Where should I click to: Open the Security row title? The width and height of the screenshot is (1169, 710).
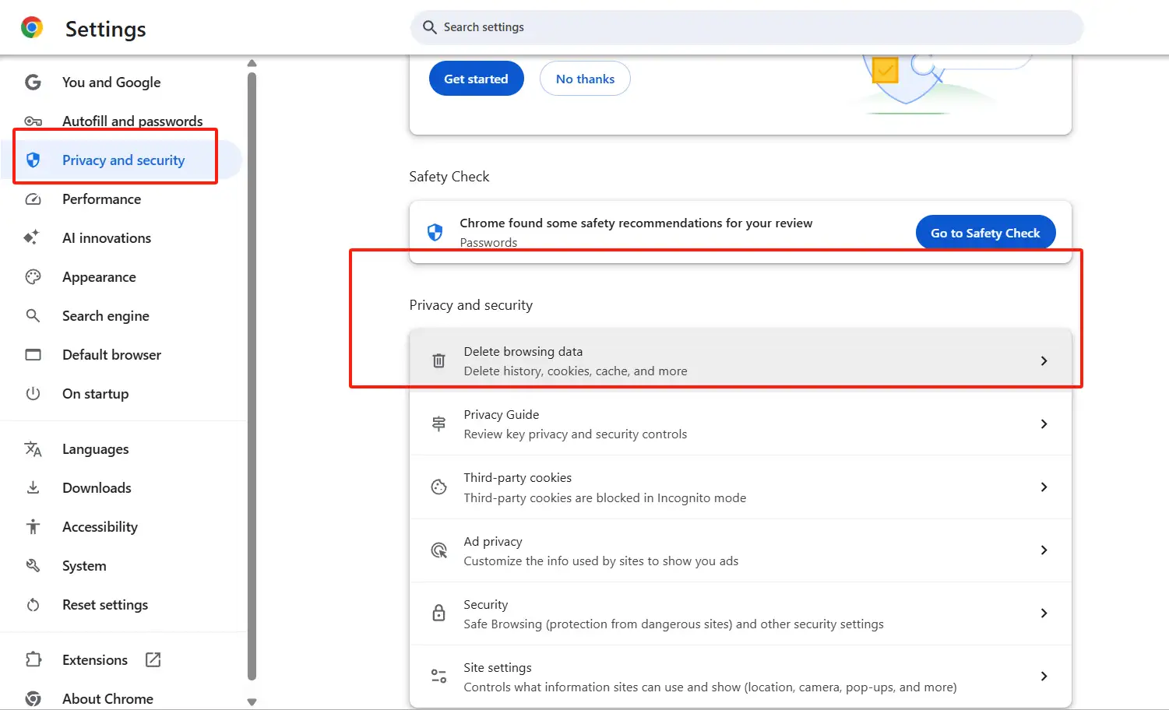[486, 604]
